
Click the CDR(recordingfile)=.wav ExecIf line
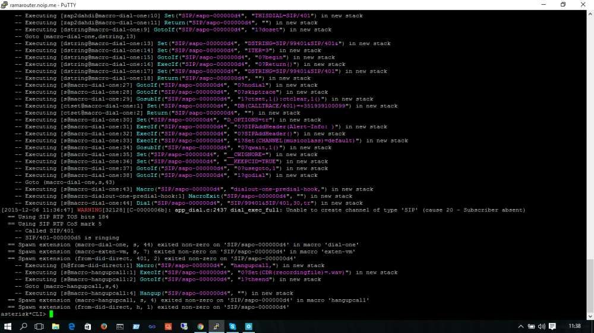click(x=206, y=272)
